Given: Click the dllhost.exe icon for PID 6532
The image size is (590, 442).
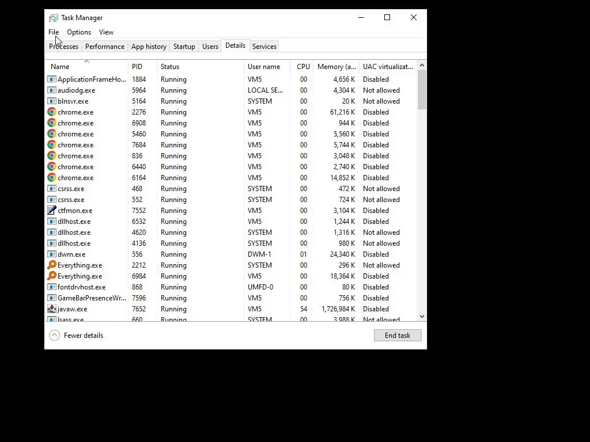Looking at the screenshot, I should point(52,222).
